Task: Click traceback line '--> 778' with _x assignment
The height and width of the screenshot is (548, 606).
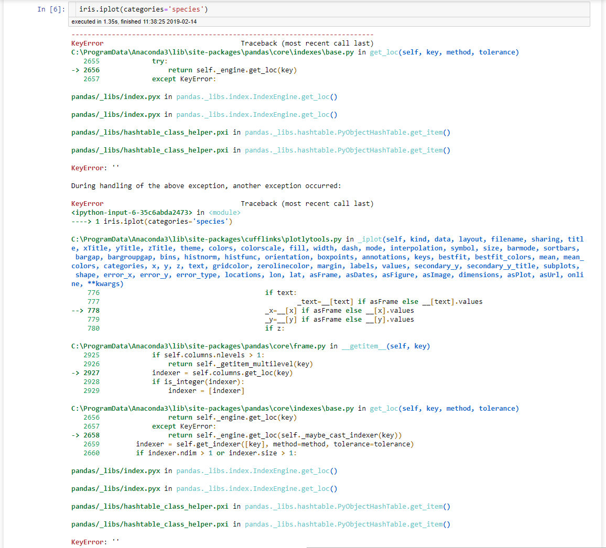Action: pos(243,311)
